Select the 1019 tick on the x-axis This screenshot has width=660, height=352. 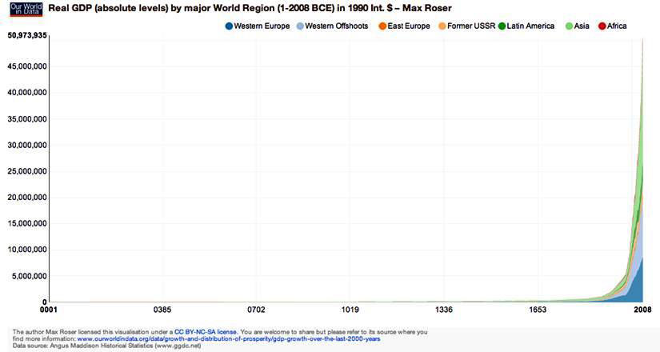(x=349, y=310)
